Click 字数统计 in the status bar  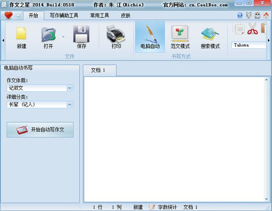(167, 207)
